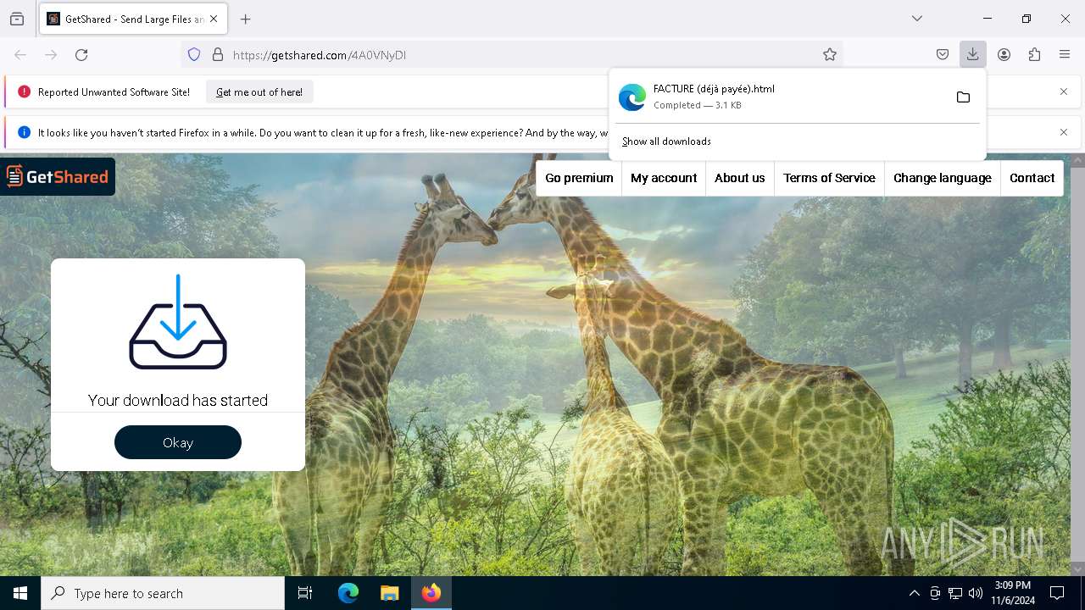1085x610 pixels.
Task: Toggle the downloads panel button
Action: [973, 54]
